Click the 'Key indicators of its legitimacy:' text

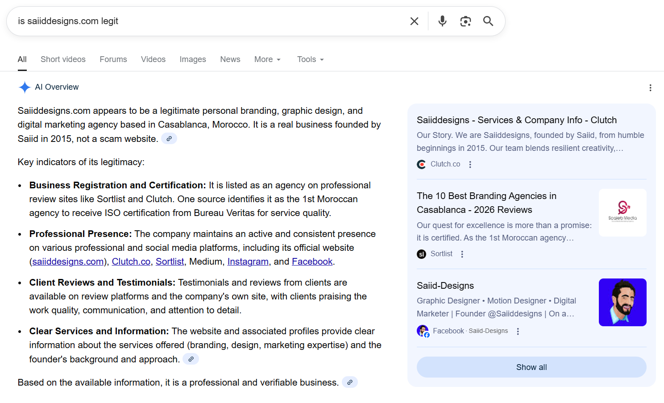coord(81,162)
